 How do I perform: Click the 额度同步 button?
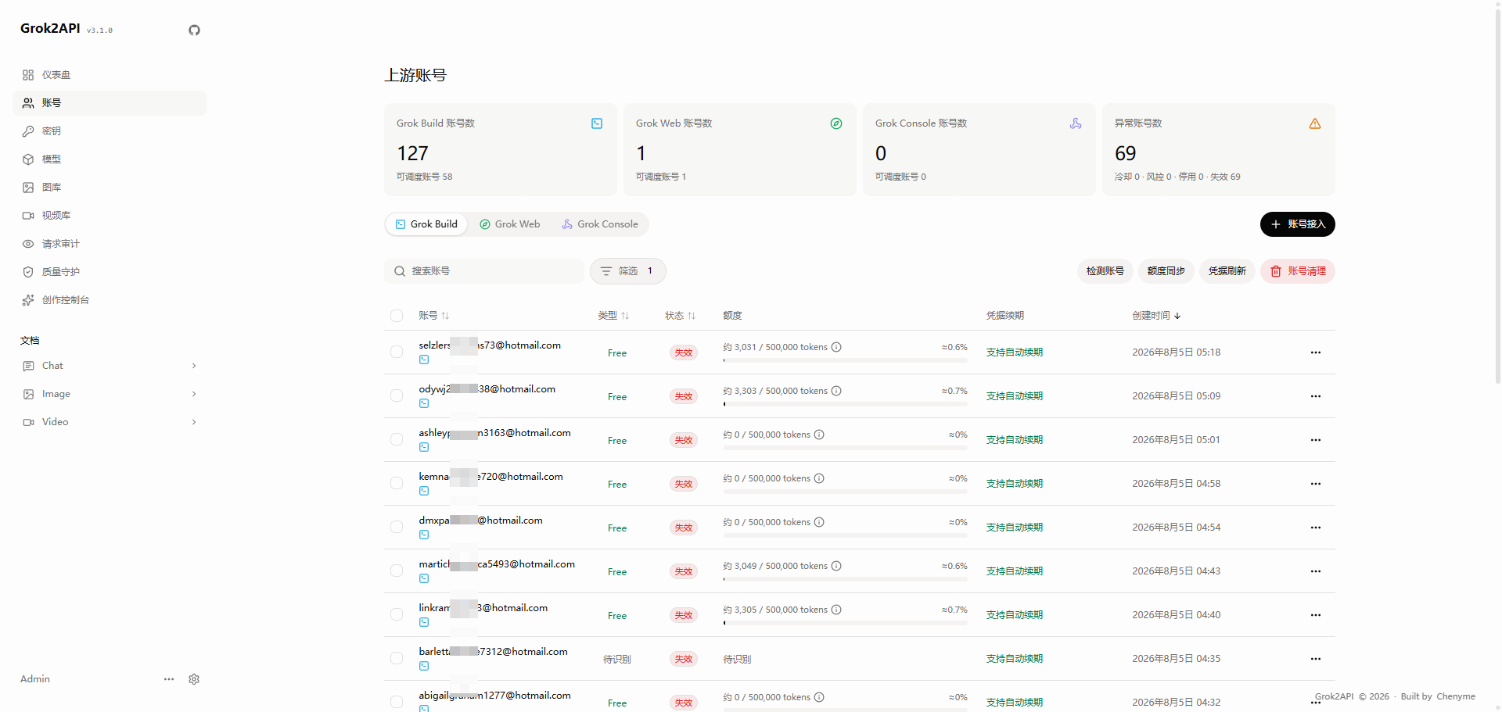click(1166, 271)
